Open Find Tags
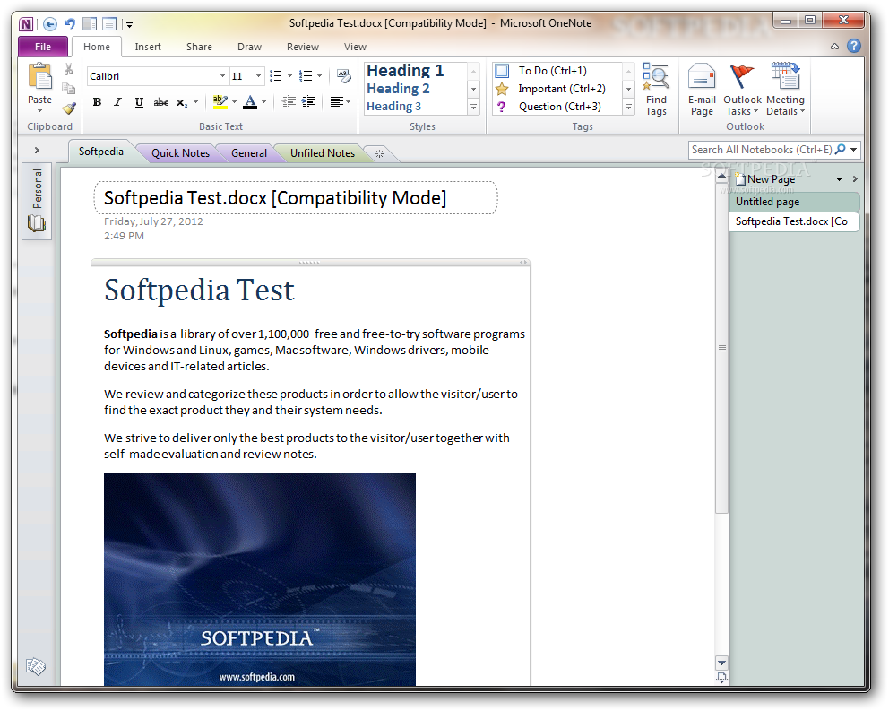The height and width of the screenshot is (711, 889). (656, 90)
